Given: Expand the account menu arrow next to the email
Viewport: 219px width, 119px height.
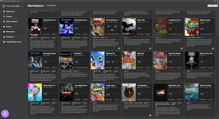Looking at the screenshot, I should tap(23, 6).
